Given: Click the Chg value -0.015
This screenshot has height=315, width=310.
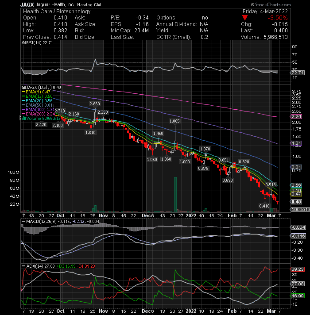Looking at the screenshot, I should [x=280, y=24].
